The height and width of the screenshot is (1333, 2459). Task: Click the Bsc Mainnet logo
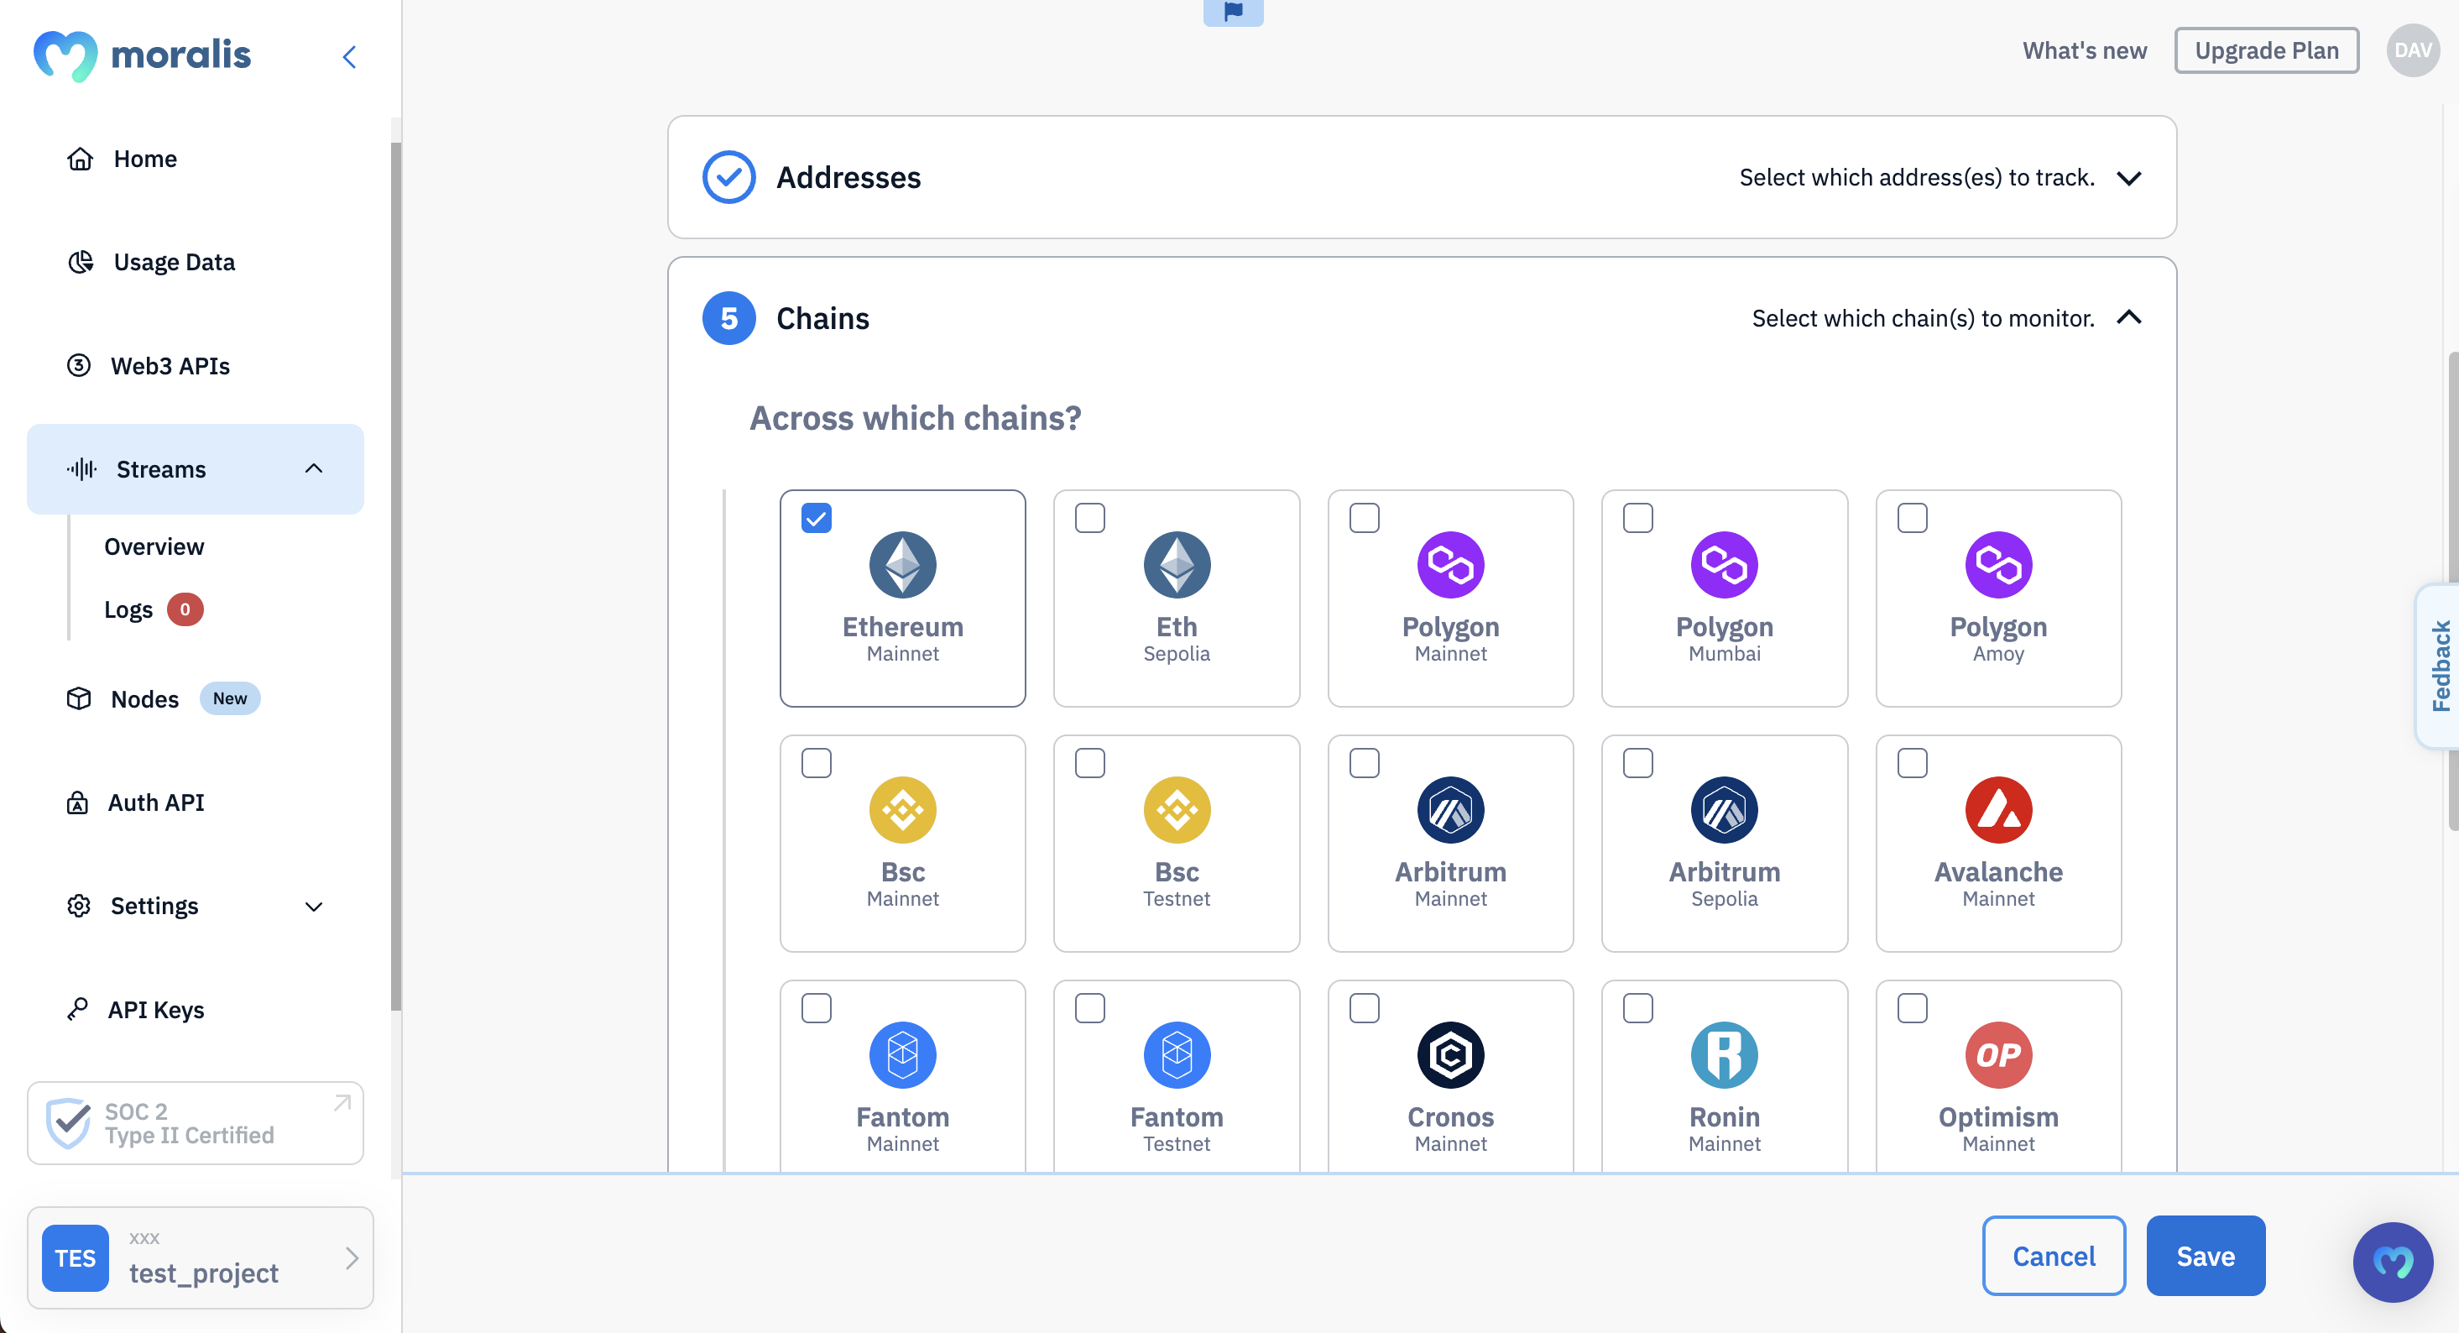(x=903, y=811)
